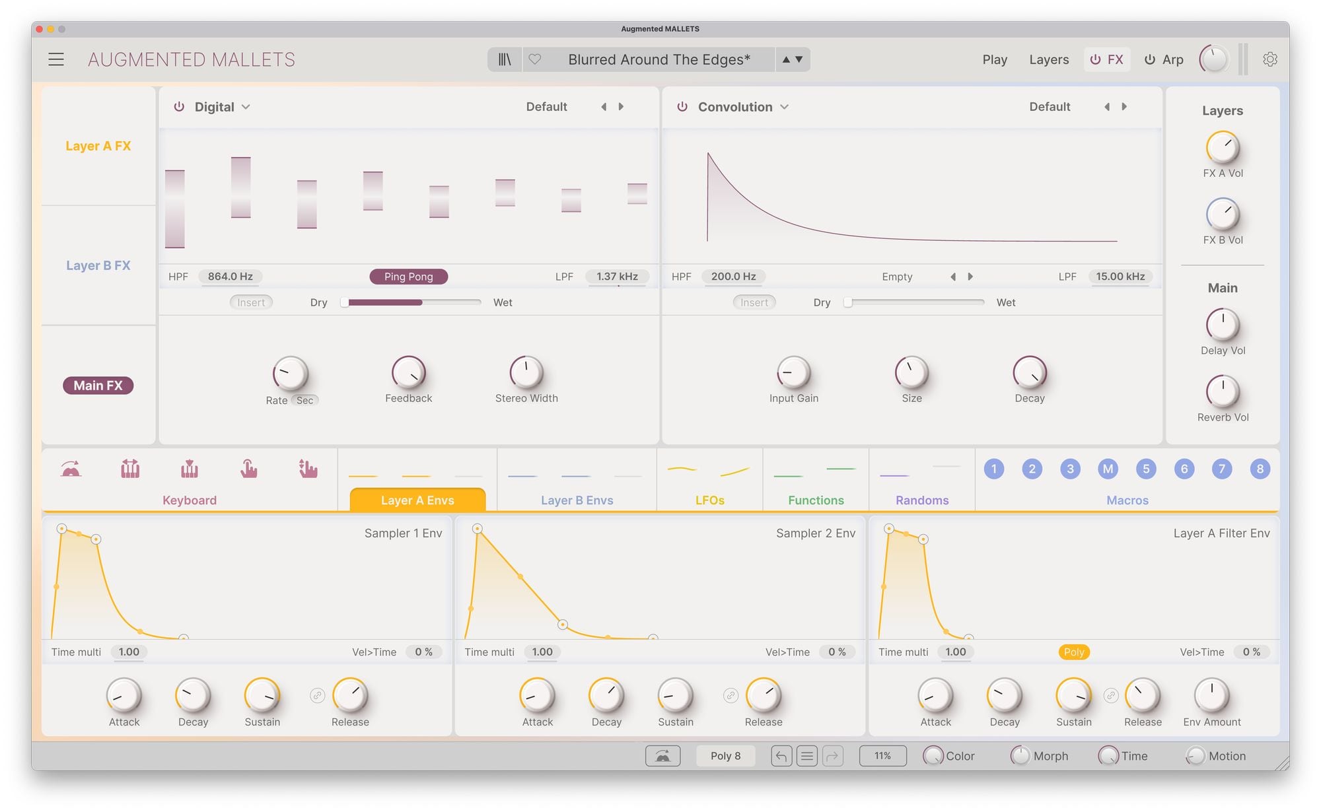Select Macro 2 circle
Viewport: 1321px width, 812px height.
[x=1032, y=469]
